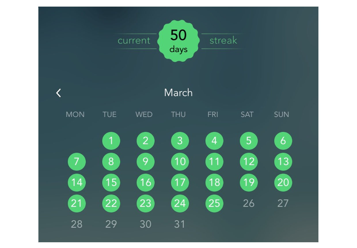Tap the 50 days streak badge
This screenshot has width=357, height=248.
click(178, 41)
